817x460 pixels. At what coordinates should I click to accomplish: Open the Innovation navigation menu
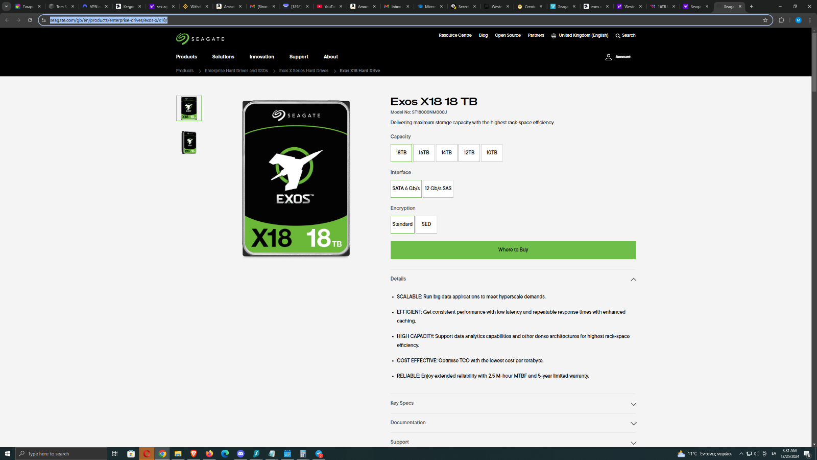pyautogui.click(x=262, y=57)
